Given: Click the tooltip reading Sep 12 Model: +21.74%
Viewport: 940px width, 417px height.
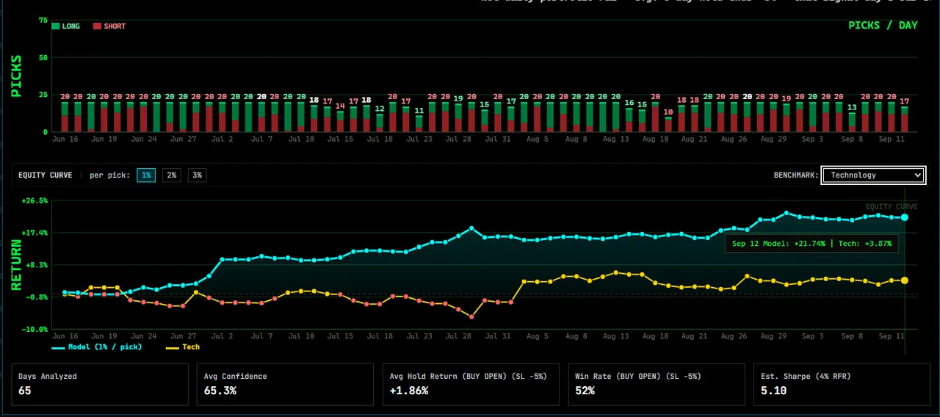Looking at the screenshot, I should (x=811, y=244).
